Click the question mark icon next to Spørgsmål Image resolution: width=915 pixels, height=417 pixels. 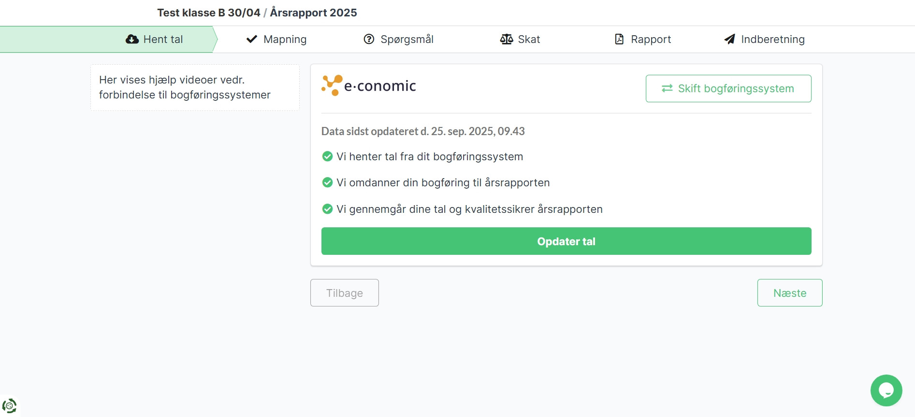(x=368, y=39)
